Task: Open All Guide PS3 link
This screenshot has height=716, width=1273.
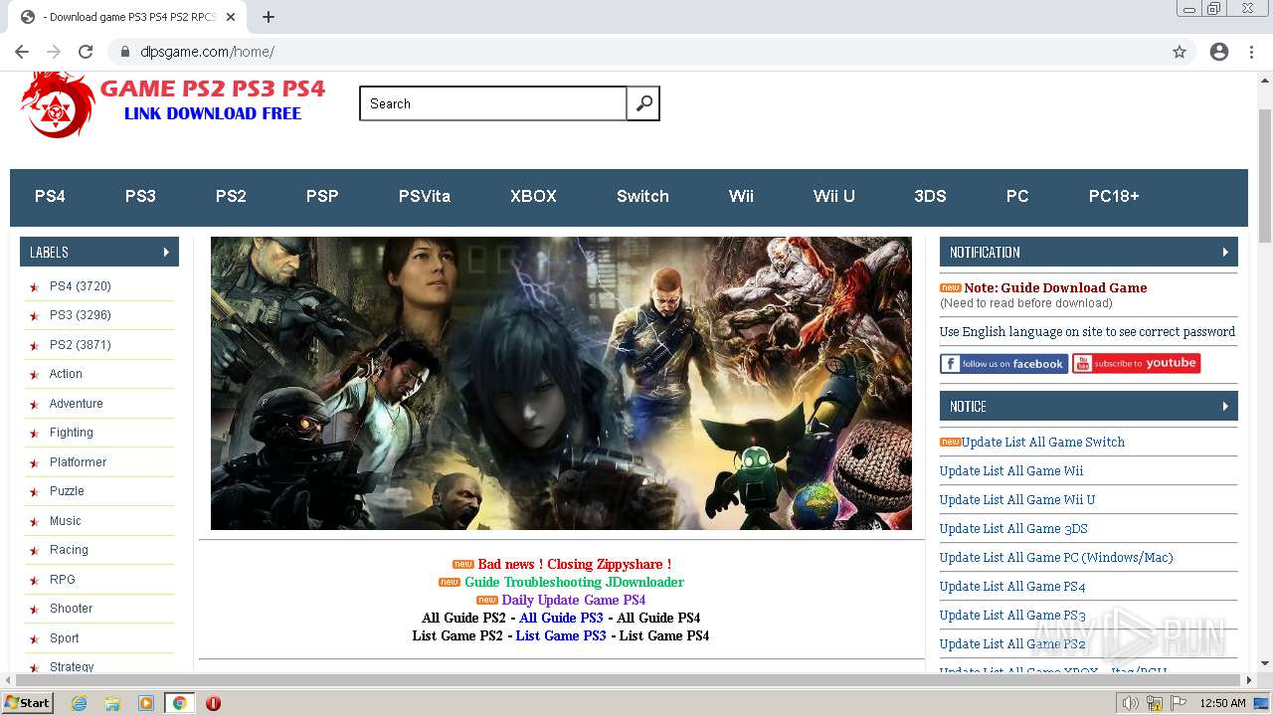Action: [x=561, y=619]
